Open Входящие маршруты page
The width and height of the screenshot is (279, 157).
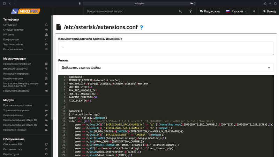15,69
